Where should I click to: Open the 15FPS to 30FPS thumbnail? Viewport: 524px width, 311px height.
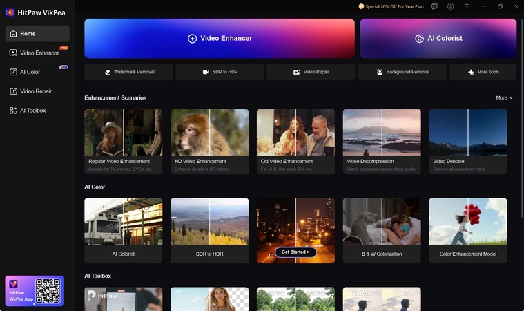tap(295, 299)
